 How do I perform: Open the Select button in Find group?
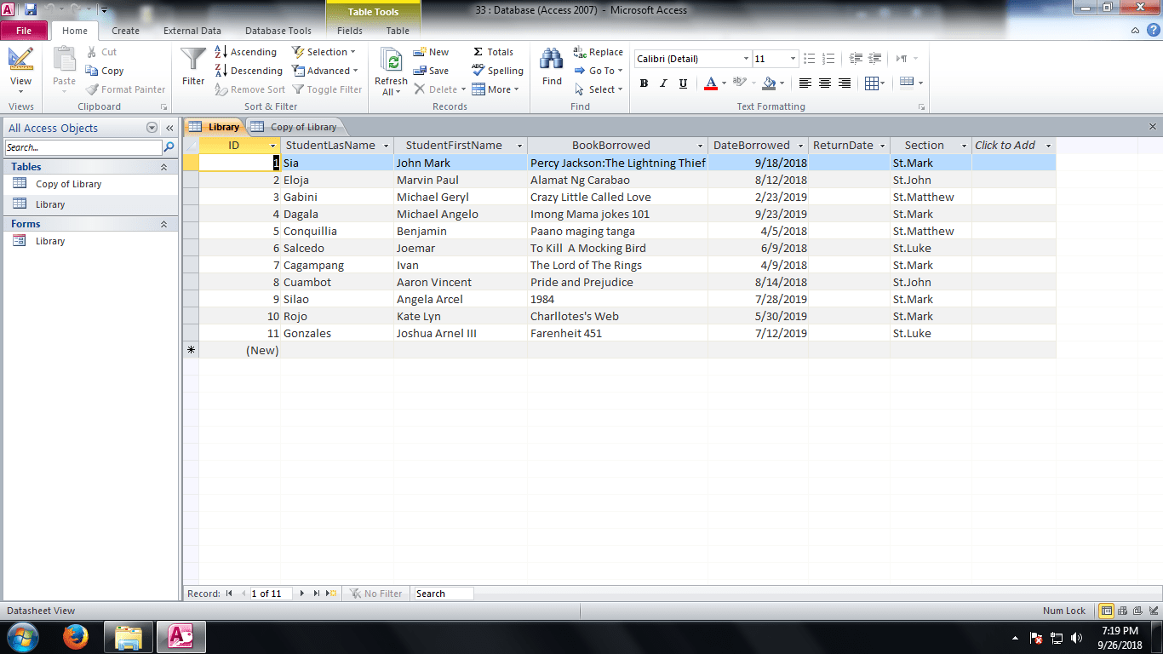tap(599, 89)
